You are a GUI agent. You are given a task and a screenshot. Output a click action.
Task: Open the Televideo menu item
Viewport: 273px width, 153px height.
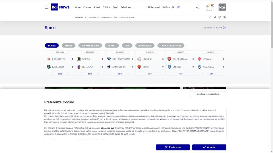pos(126,7)
